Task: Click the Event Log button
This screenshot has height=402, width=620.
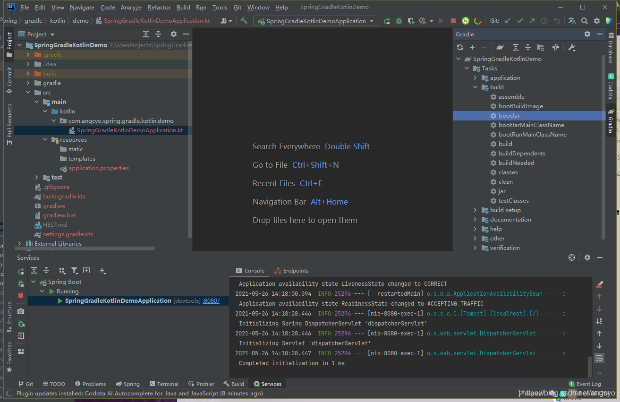Action: [x=586, y=384]
